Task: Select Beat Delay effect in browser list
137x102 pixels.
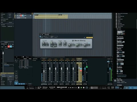Action: [x=120, y=44]
